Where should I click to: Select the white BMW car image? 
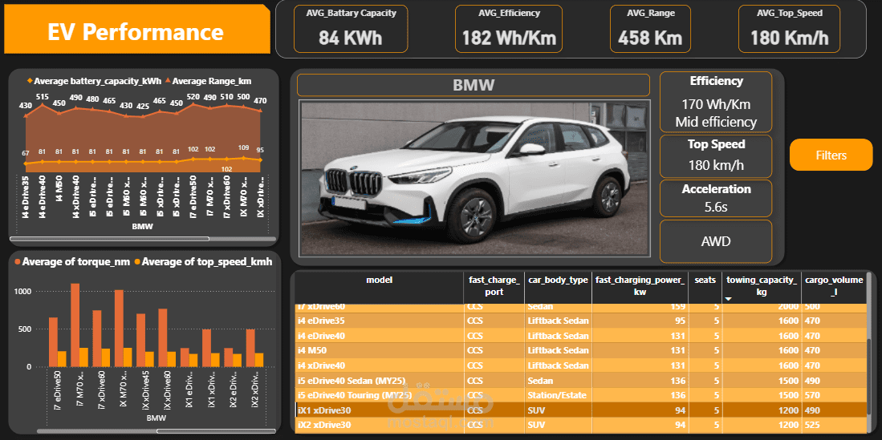(475, 178)
